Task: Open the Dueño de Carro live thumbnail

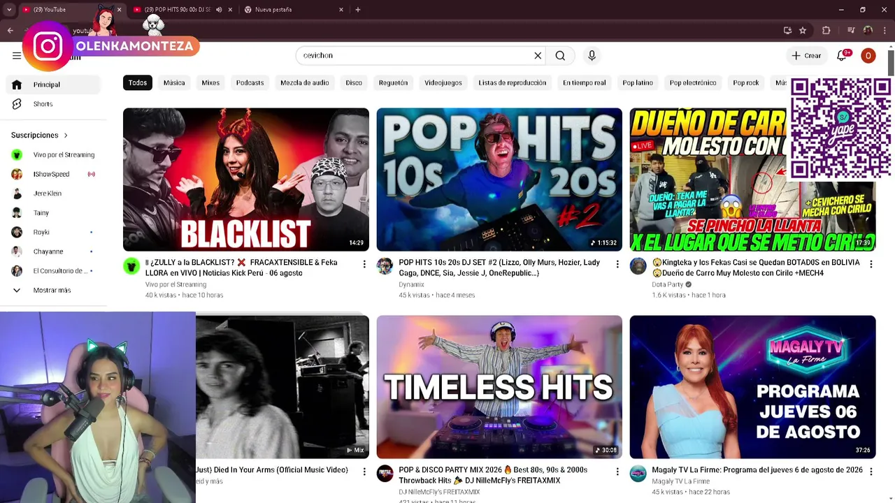Action: click(752, 180)
